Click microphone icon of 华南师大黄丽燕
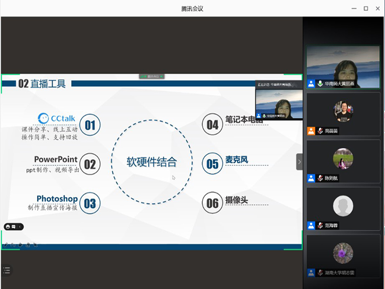385x289 pixels. [x=320, y=83]
